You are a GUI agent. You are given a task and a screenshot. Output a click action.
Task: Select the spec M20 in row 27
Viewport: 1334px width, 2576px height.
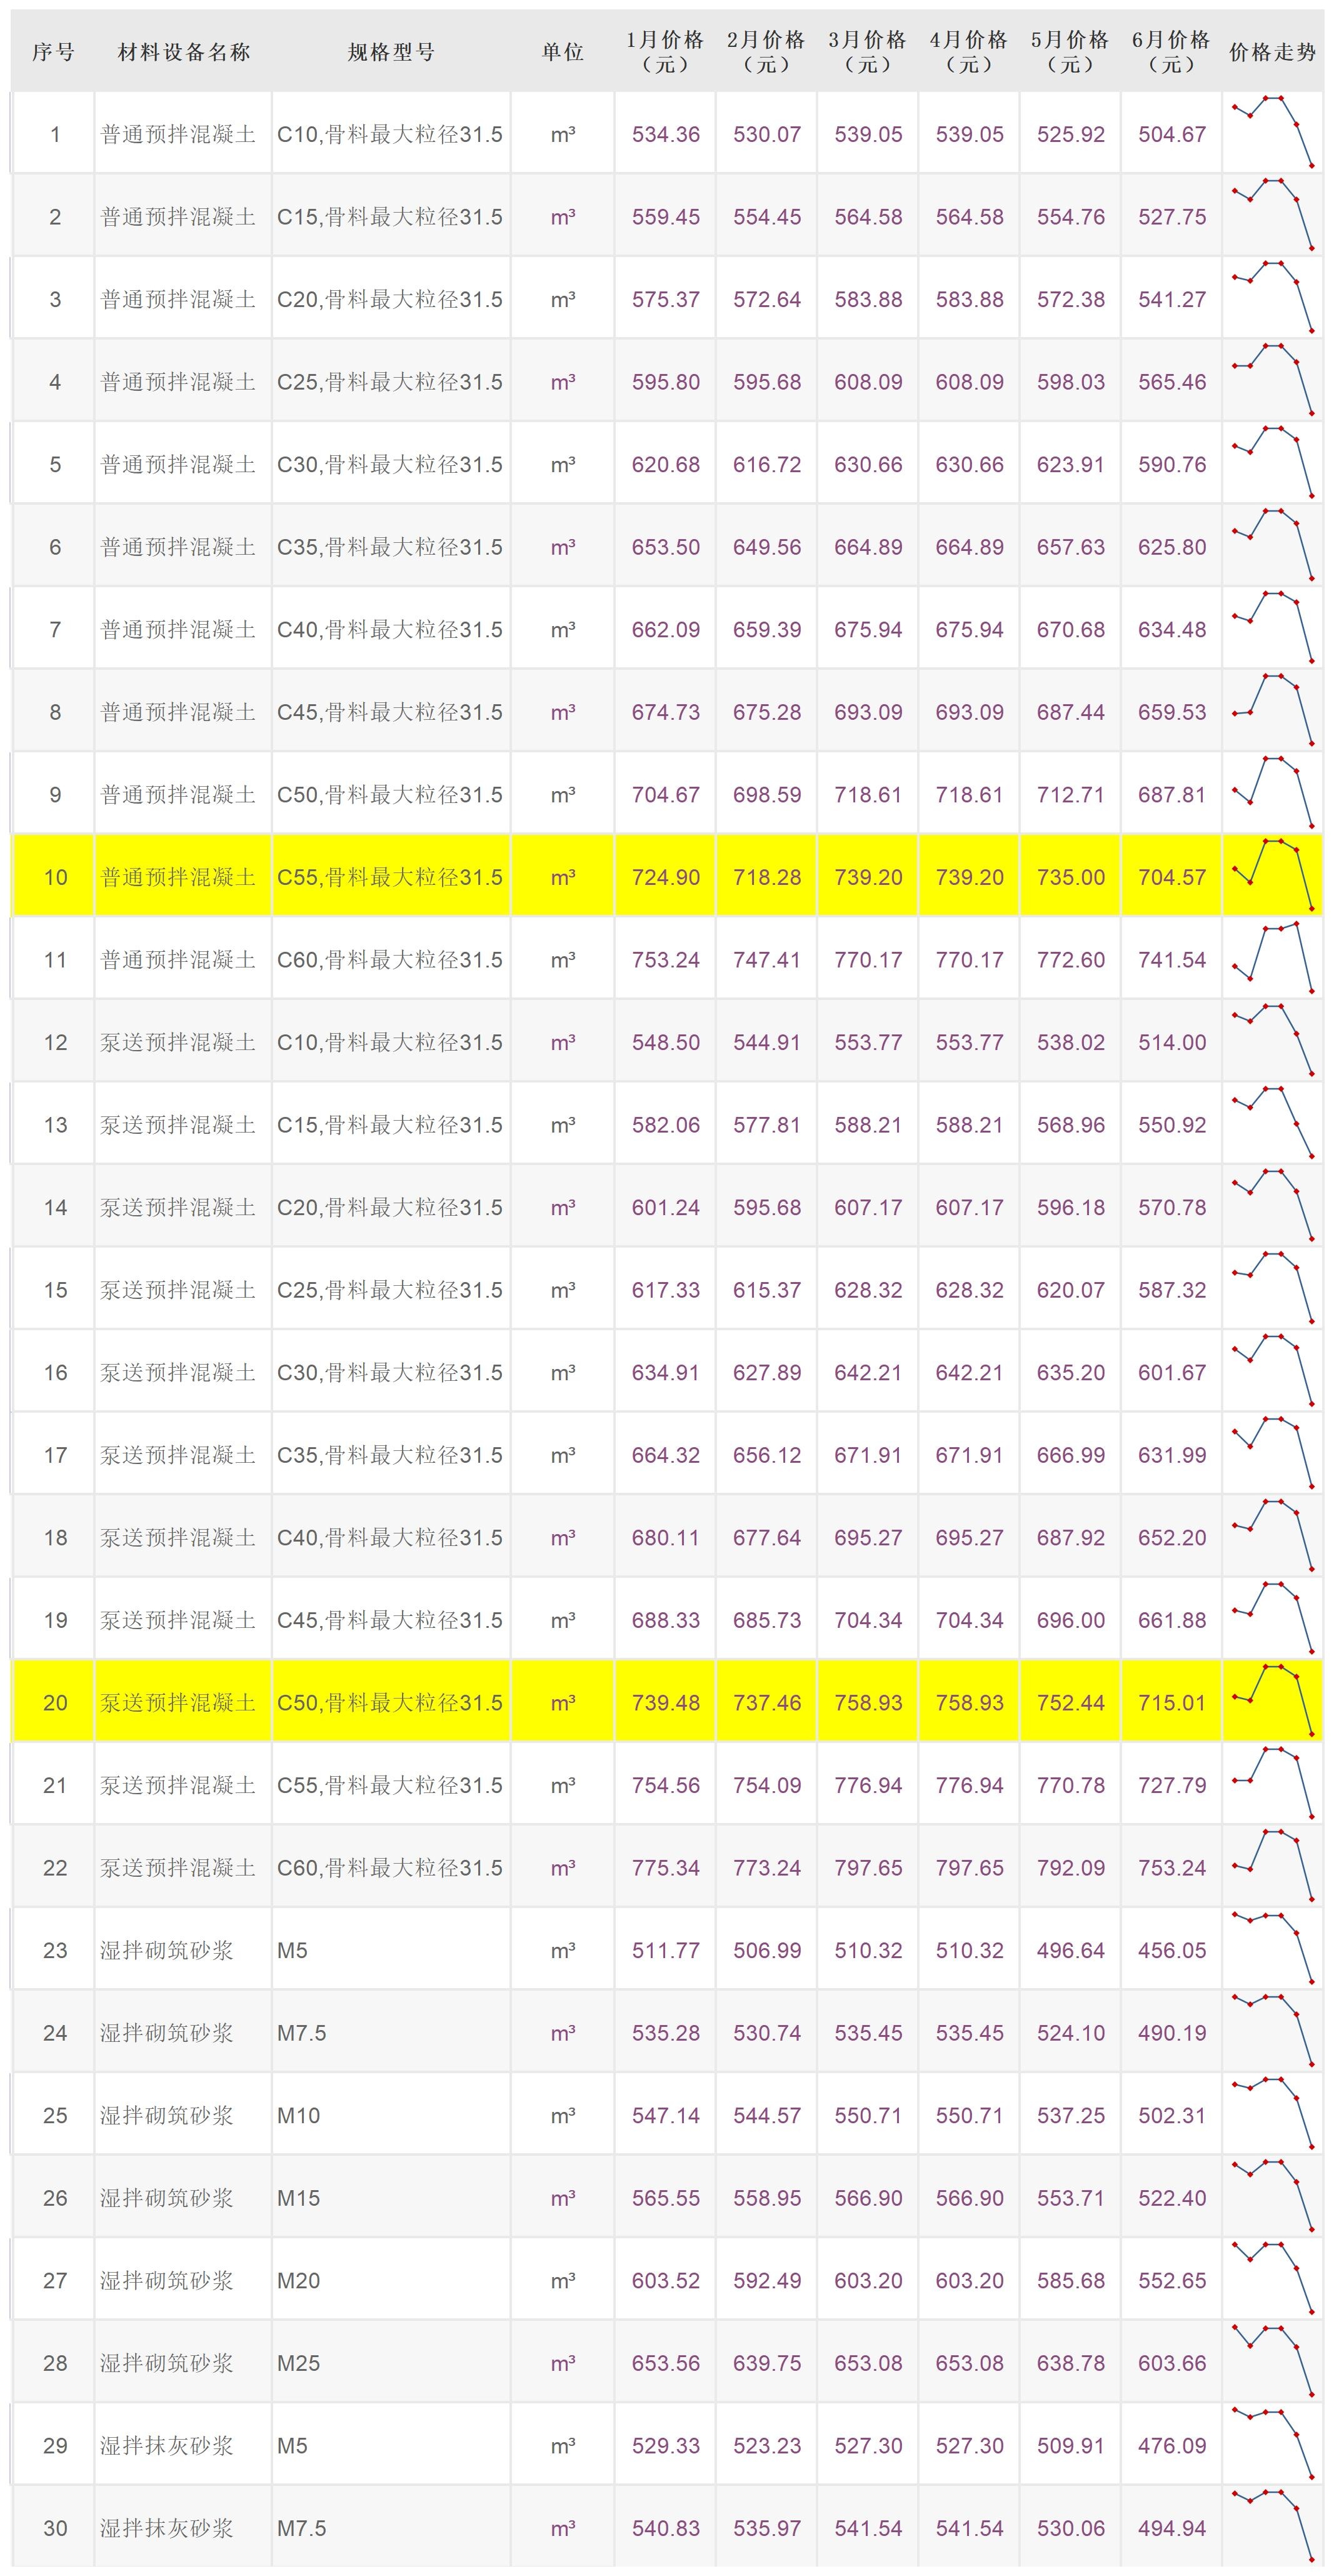(299, 2280)
